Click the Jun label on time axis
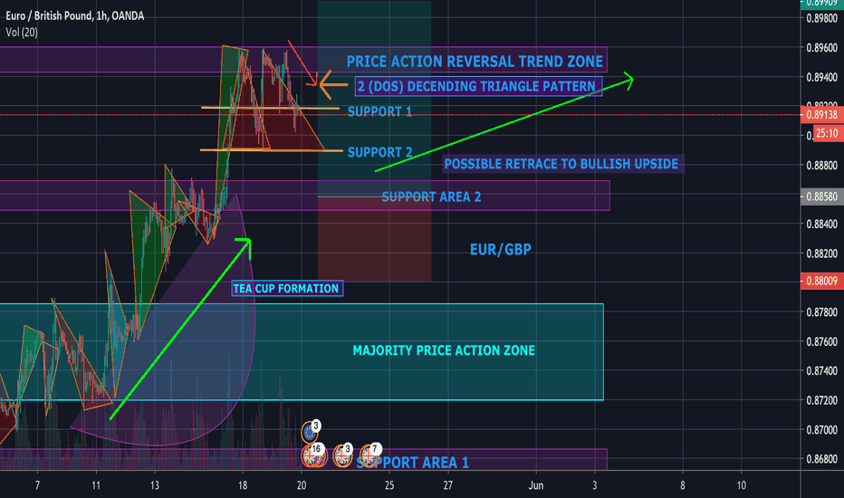 coord(535,485)
